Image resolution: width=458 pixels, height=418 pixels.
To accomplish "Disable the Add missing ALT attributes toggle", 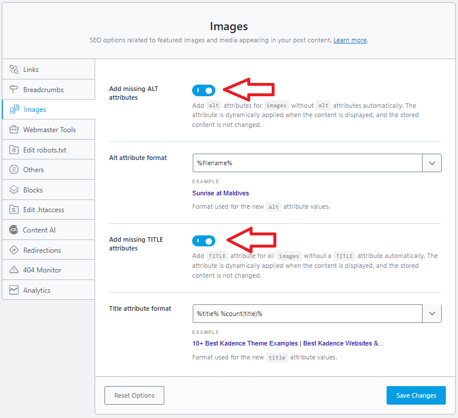I will point(204,90).
